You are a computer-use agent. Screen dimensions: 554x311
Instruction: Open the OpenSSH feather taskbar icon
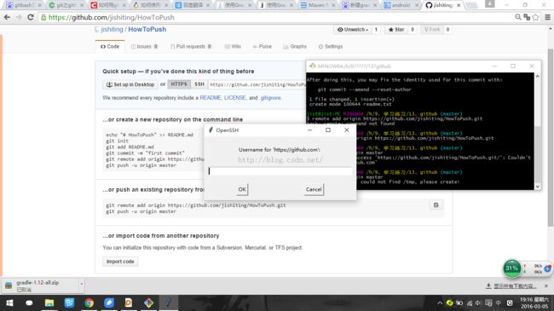pyautogui.click(x=168, y=302)
